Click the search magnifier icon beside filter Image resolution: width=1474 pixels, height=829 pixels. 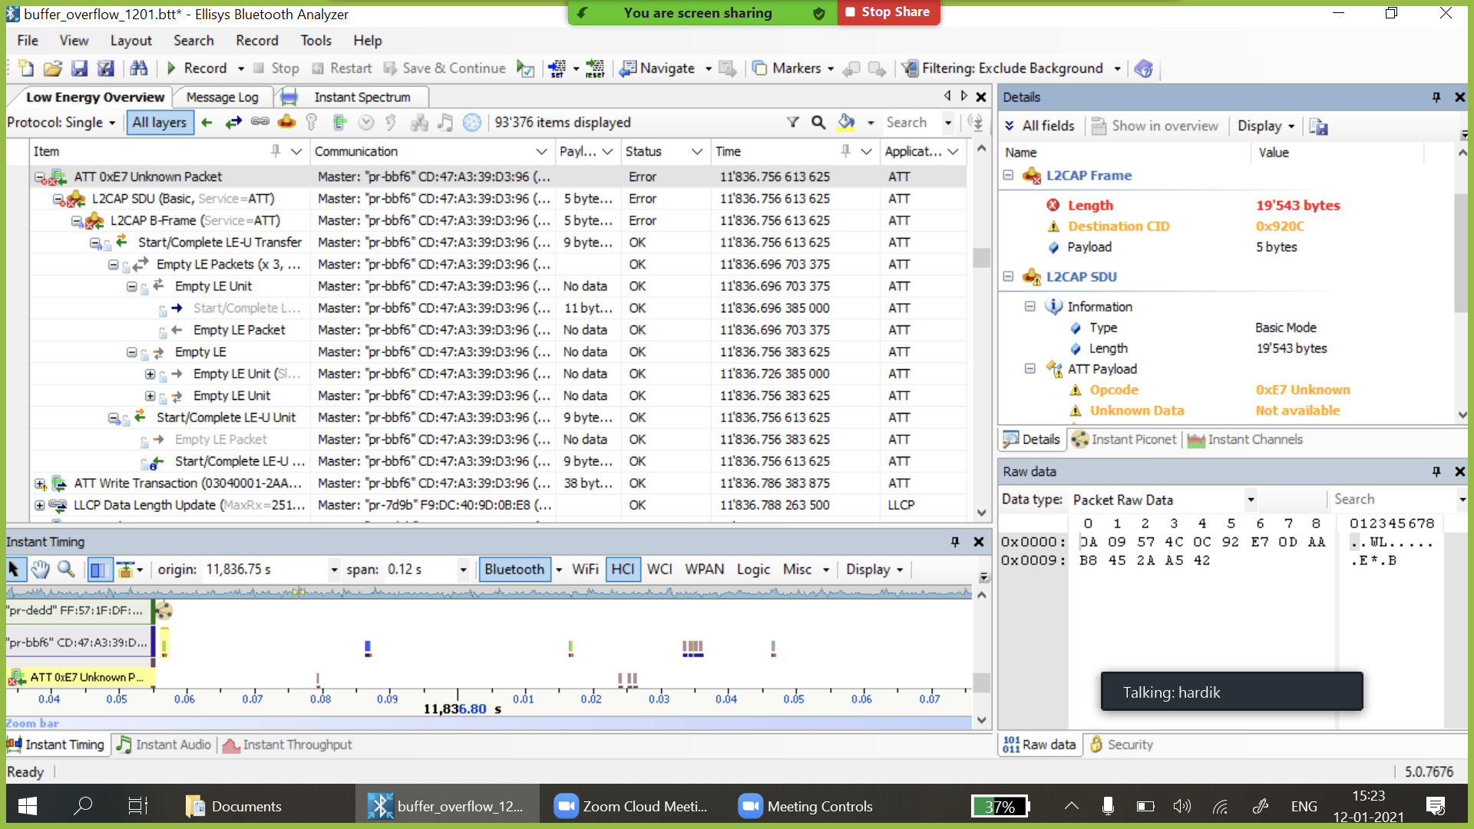point(818,123)
